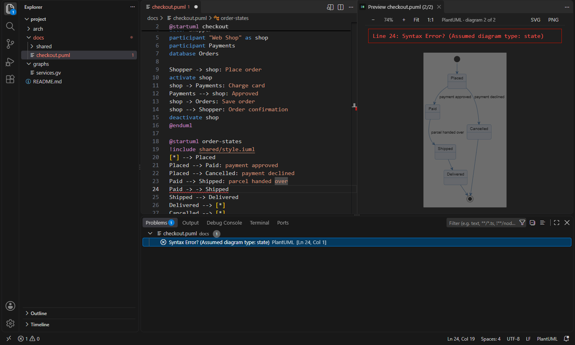Open the Extensions view

[x=10, y=79]
